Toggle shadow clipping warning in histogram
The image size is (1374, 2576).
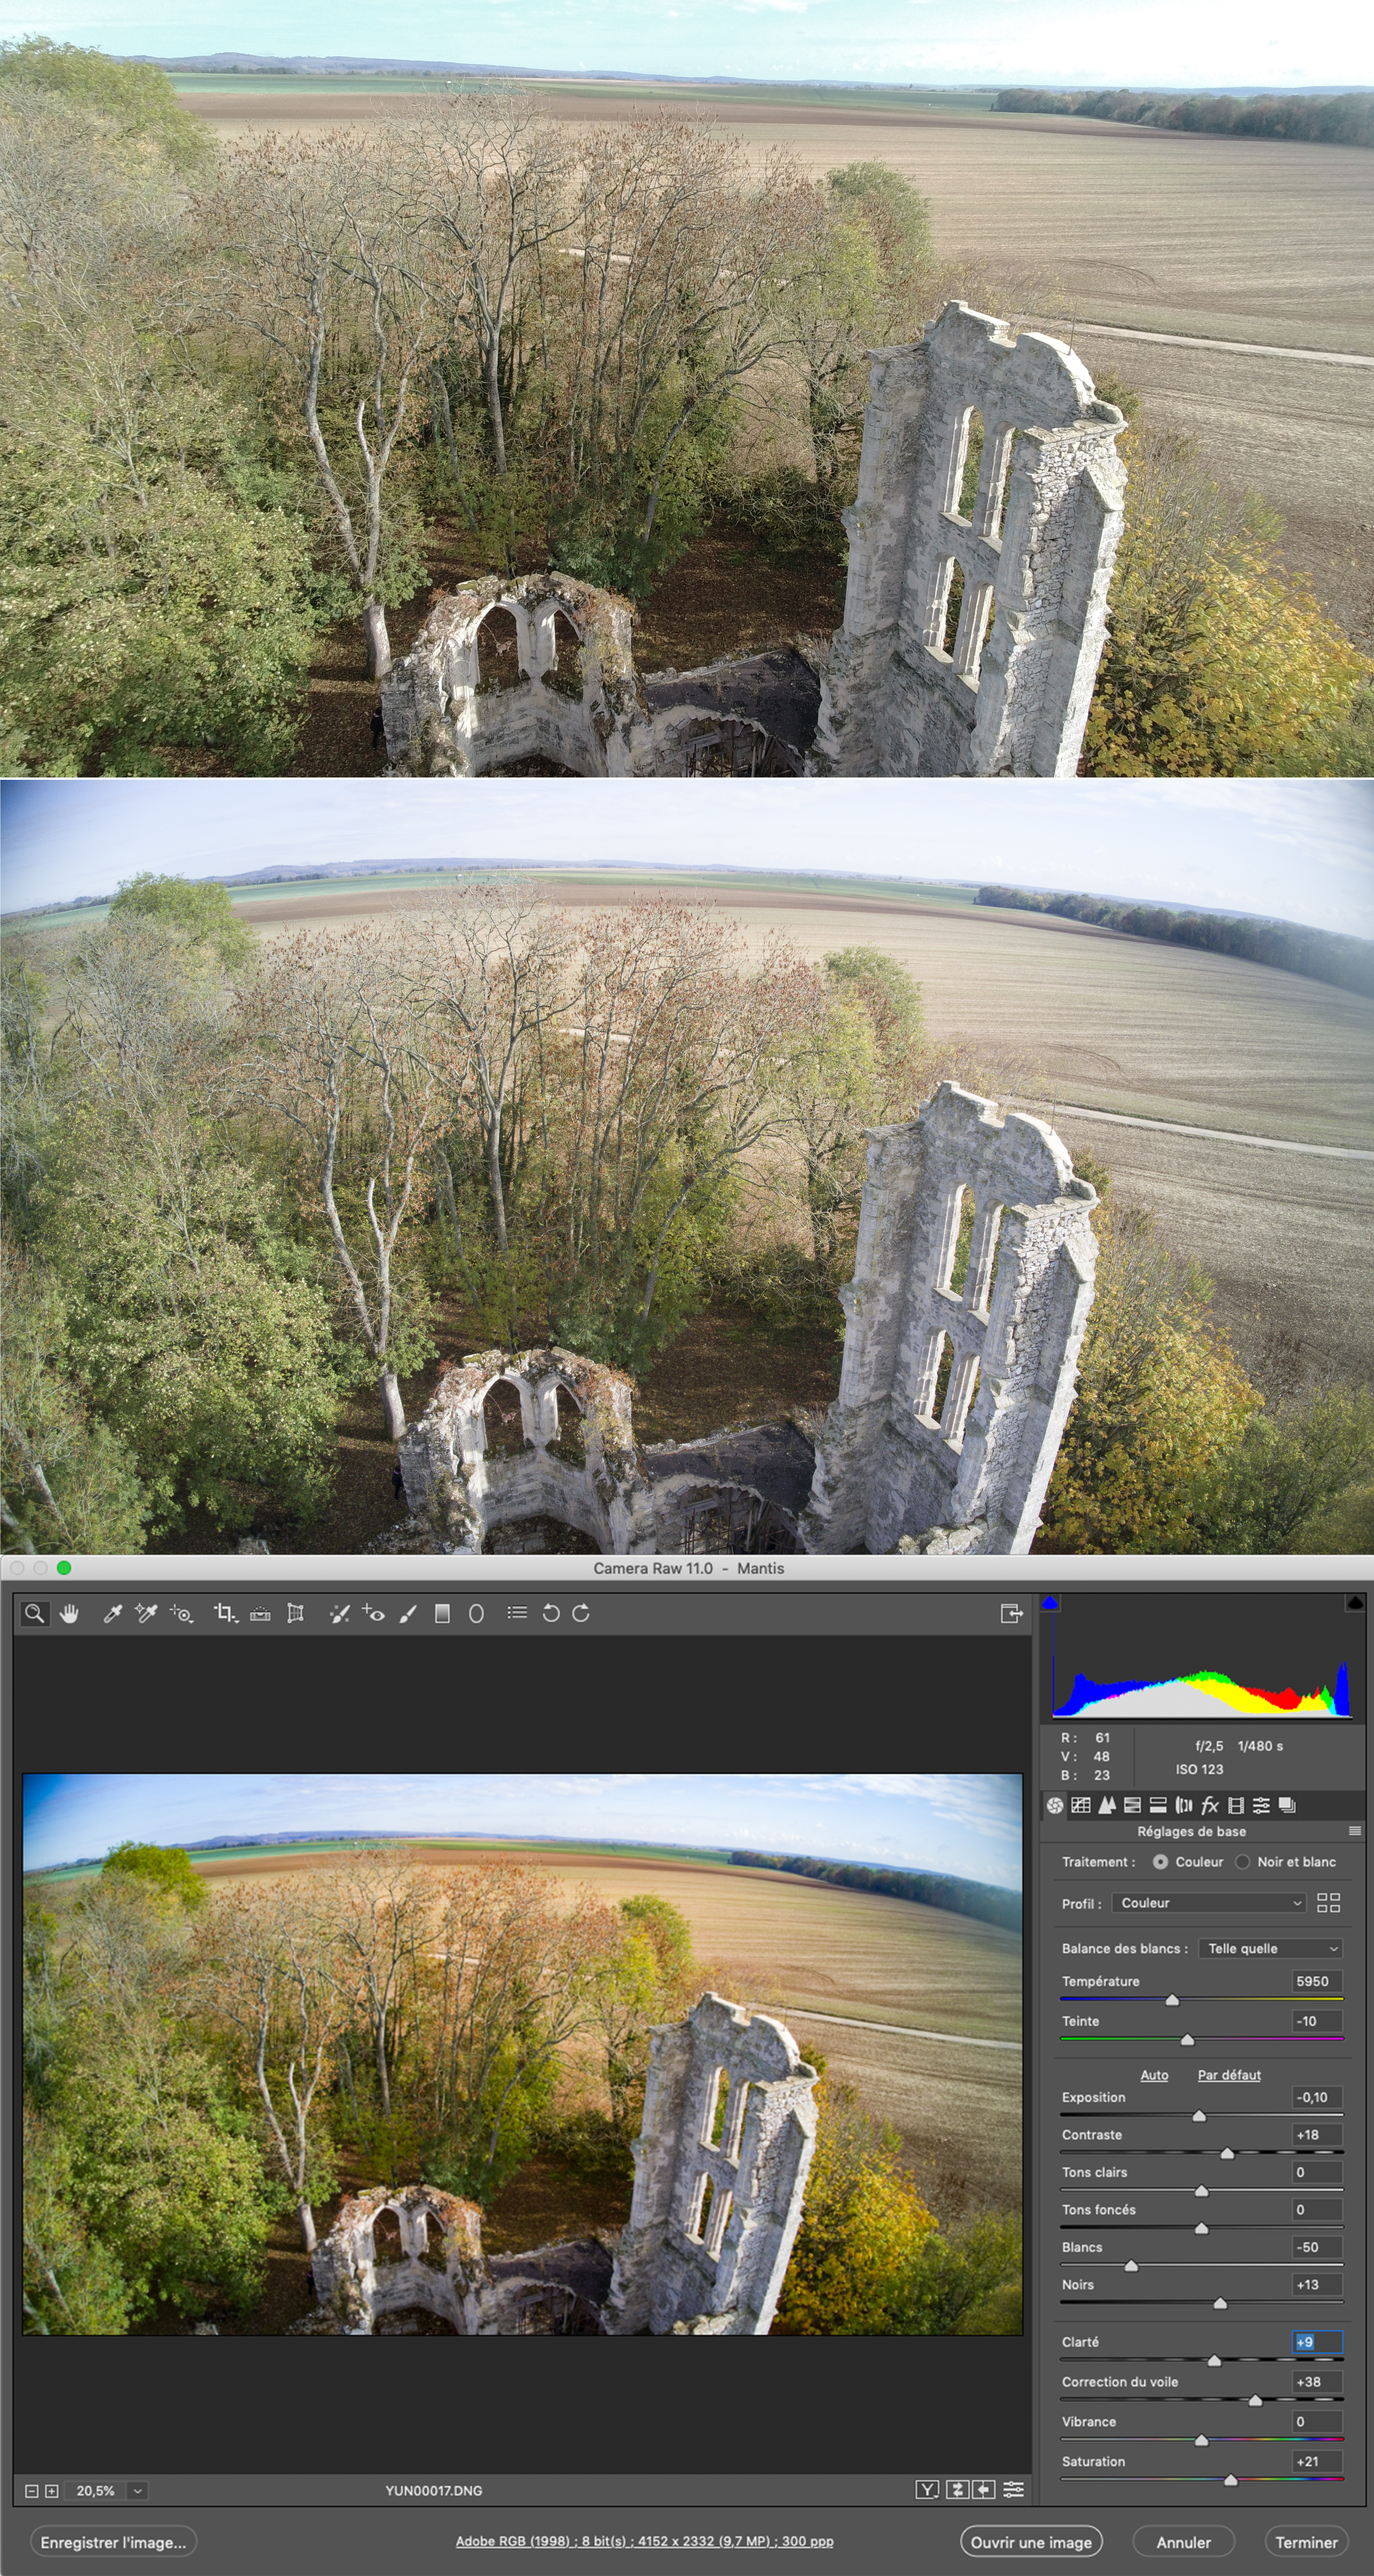tap(1050, 1603)
